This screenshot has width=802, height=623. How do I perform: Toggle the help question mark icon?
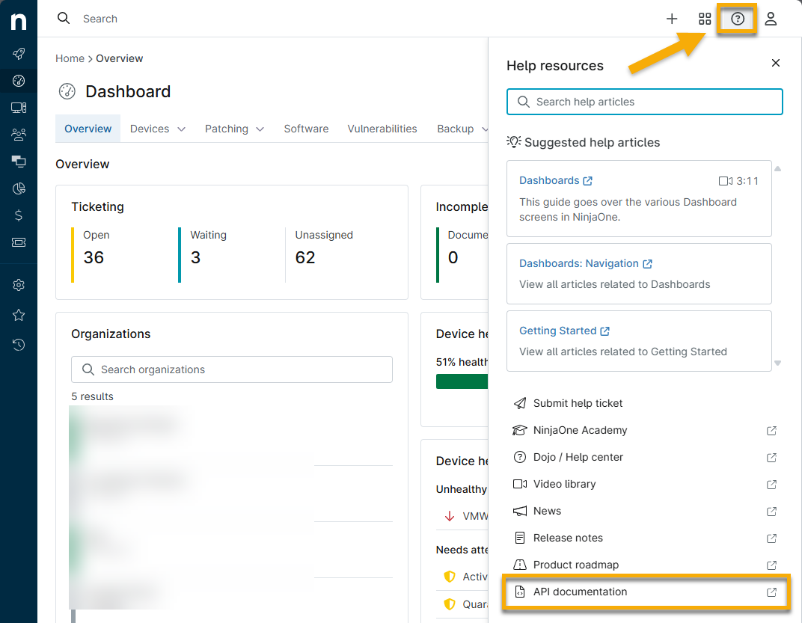click(x=738, y=19)
